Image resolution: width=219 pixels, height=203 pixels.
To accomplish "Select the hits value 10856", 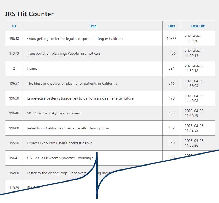I will [x=171, y=39].
